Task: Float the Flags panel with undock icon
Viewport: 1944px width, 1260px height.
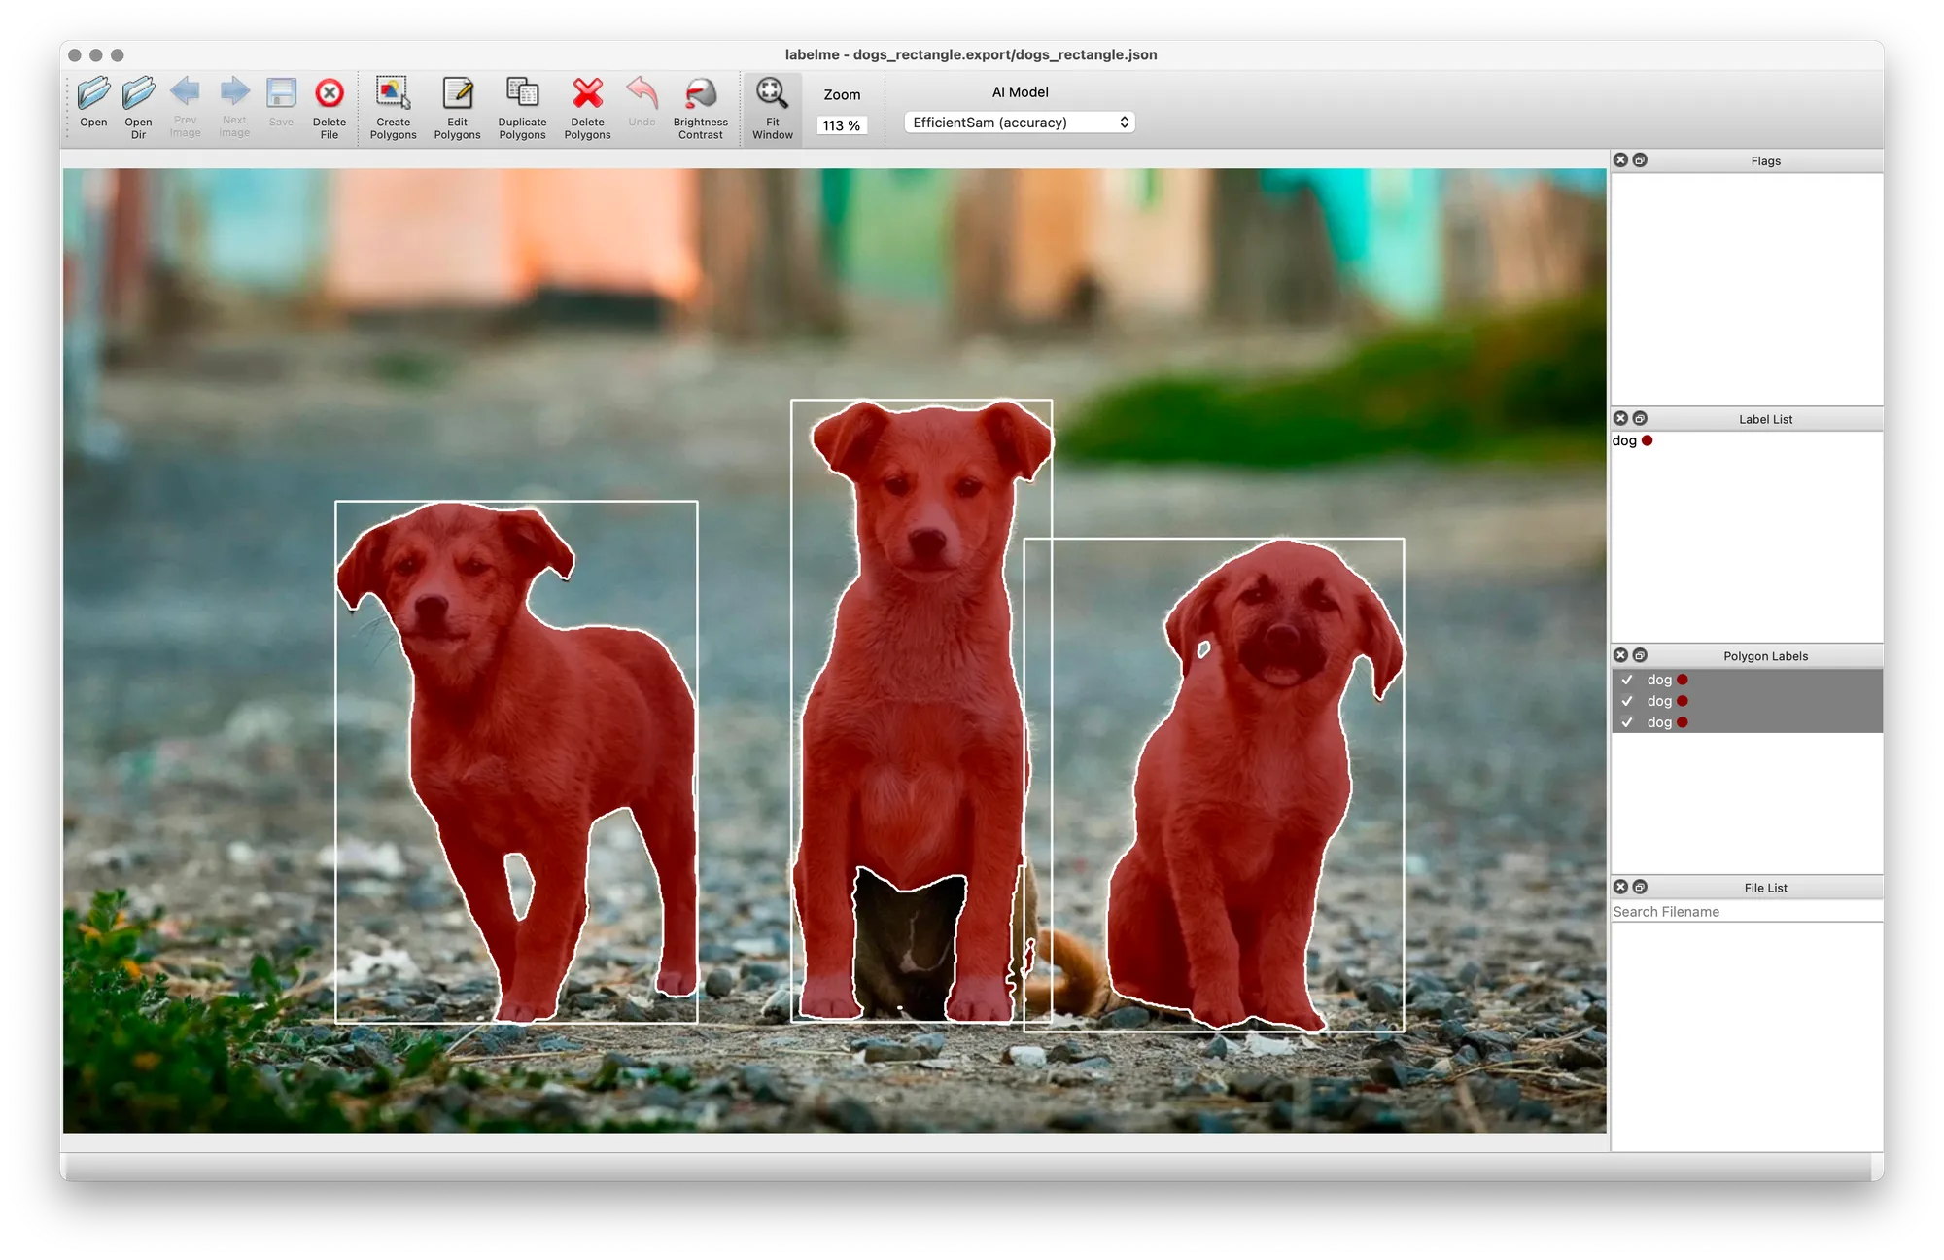Action: tap(1640, 160)
